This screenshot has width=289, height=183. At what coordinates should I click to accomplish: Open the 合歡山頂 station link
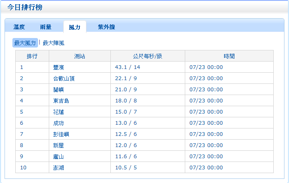tap(64, 78)
